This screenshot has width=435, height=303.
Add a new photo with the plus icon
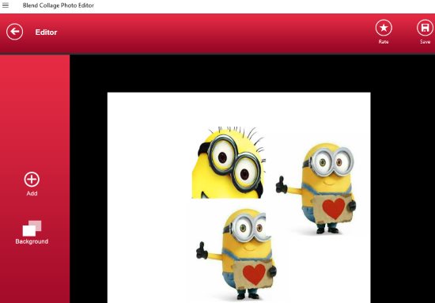coord(32,180)
